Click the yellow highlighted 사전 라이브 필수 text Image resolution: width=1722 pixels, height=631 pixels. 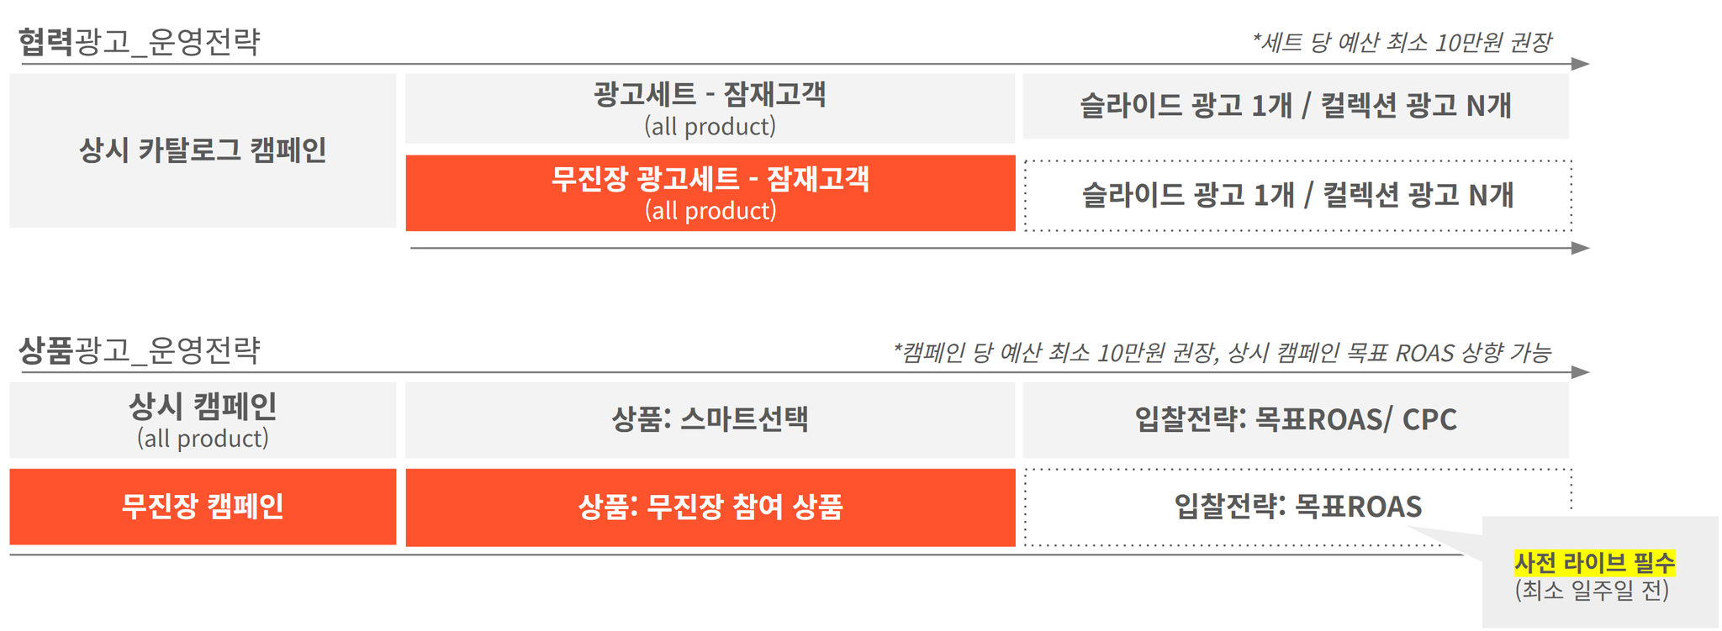[1594, 562]
